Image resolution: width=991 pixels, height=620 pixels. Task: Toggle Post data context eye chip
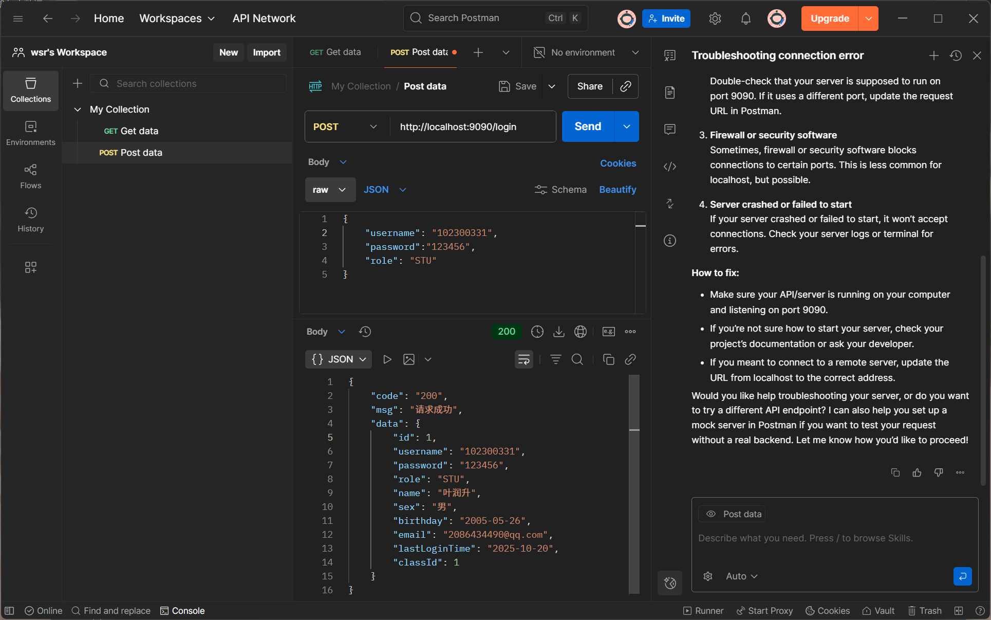[x=732, y=514]
